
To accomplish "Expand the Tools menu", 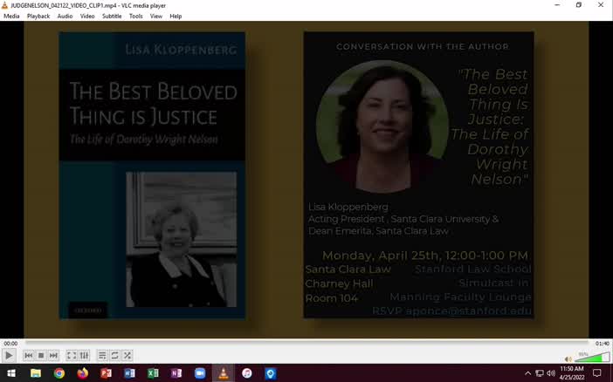I will pos(135,16).
